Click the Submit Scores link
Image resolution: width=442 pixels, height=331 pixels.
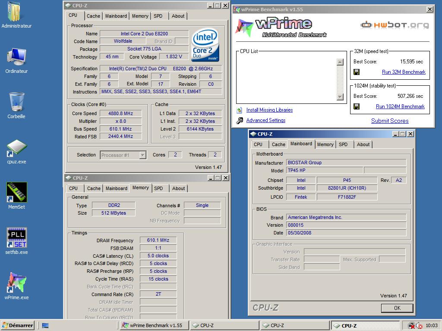point(390,121)
